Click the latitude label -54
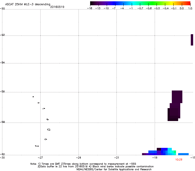195x171 pixels. (x=2, y=62)
